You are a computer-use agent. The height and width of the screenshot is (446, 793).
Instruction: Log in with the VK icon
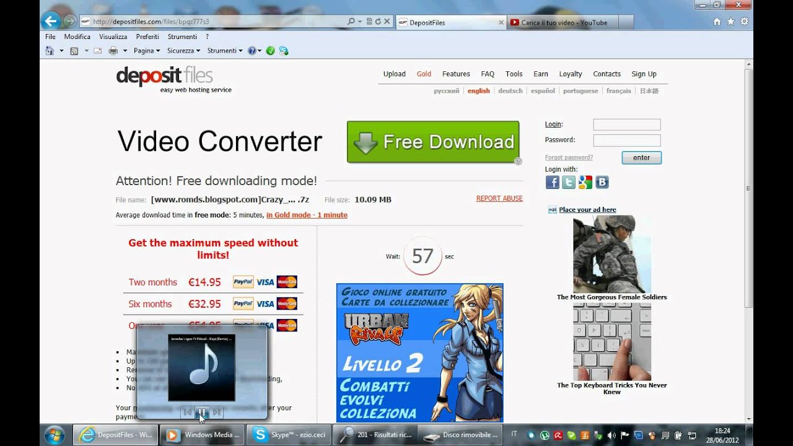coord(602,182)
